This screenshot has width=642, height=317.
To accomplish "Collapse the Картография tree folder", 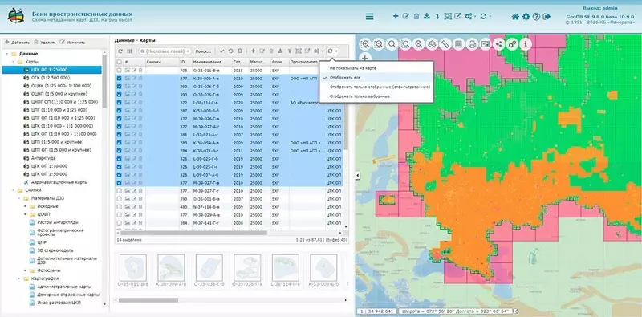I will click(x=18, y=278).
